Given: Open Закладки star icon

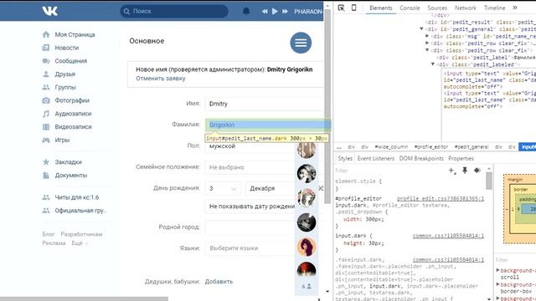Looking at the screenshot, I should [x=46, y=162].
